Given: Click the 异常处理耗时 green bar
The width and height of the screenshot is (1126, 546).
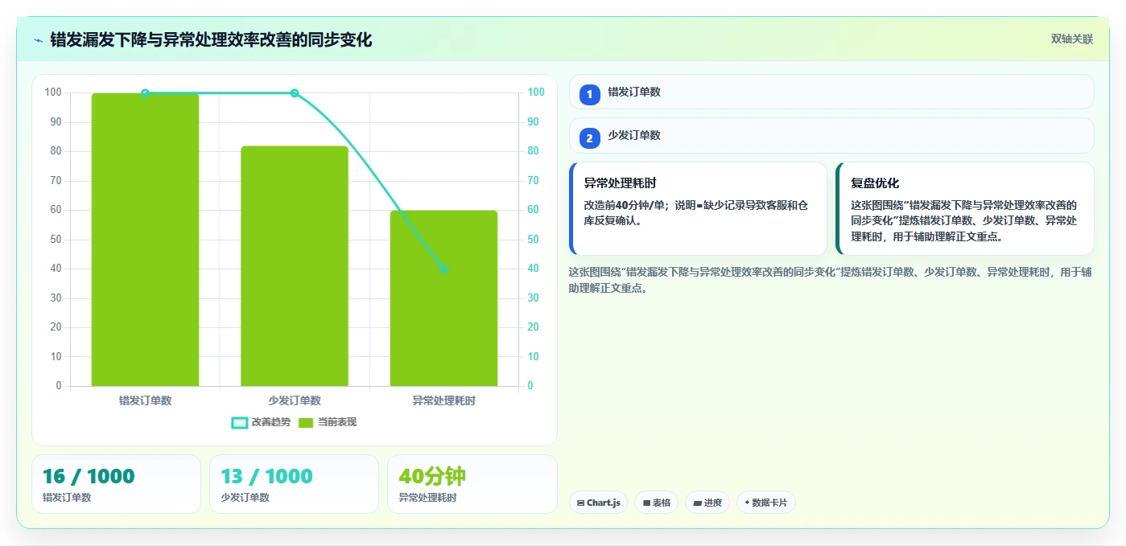Looking at the screenshot, I should (x=443, y=298).
